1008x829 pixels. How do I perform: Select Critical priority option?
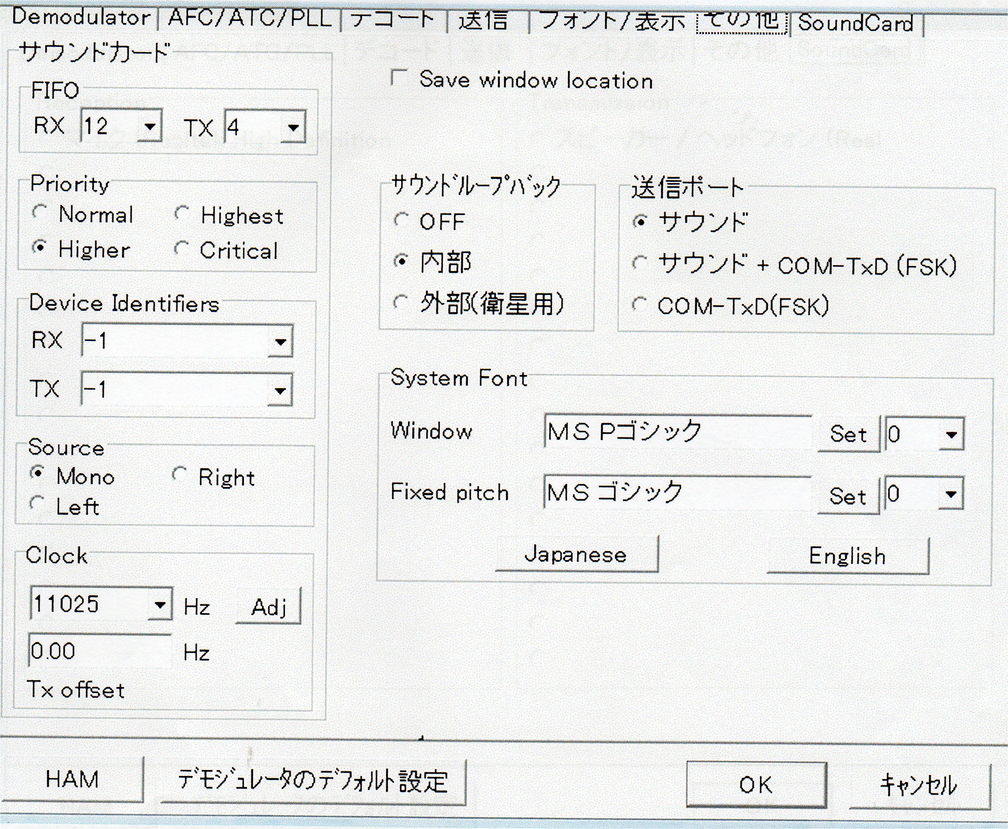pos(181,249)
